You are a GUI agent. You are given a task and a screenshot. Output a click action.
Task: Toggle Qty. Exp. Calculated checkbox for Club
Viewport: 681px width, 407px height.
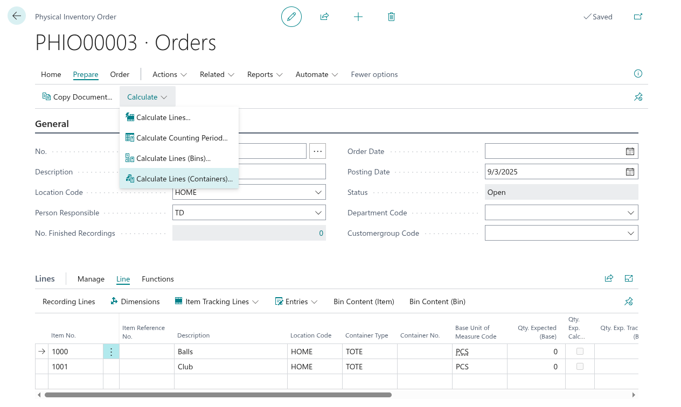[x=580, y=367]
